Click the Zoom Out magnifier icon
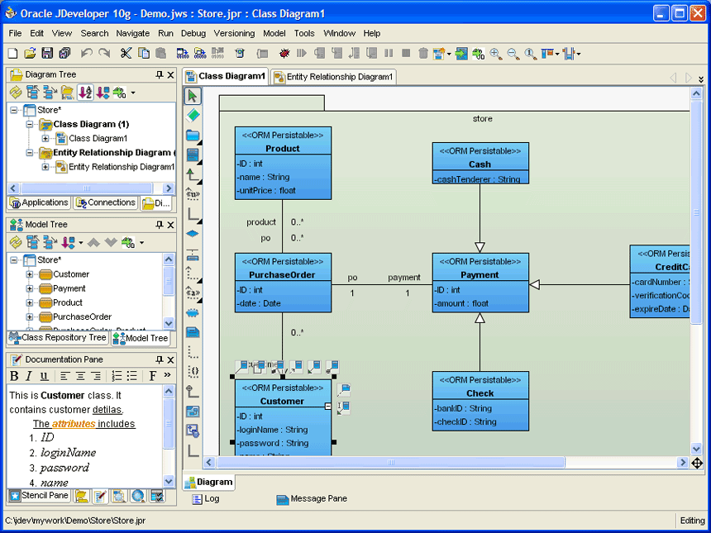 513,54
